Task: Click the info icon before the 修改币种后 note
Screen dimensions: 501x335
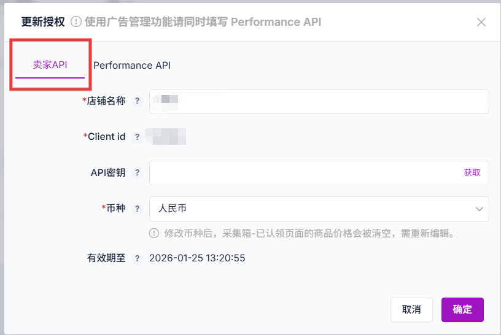Action: [154, 233]
